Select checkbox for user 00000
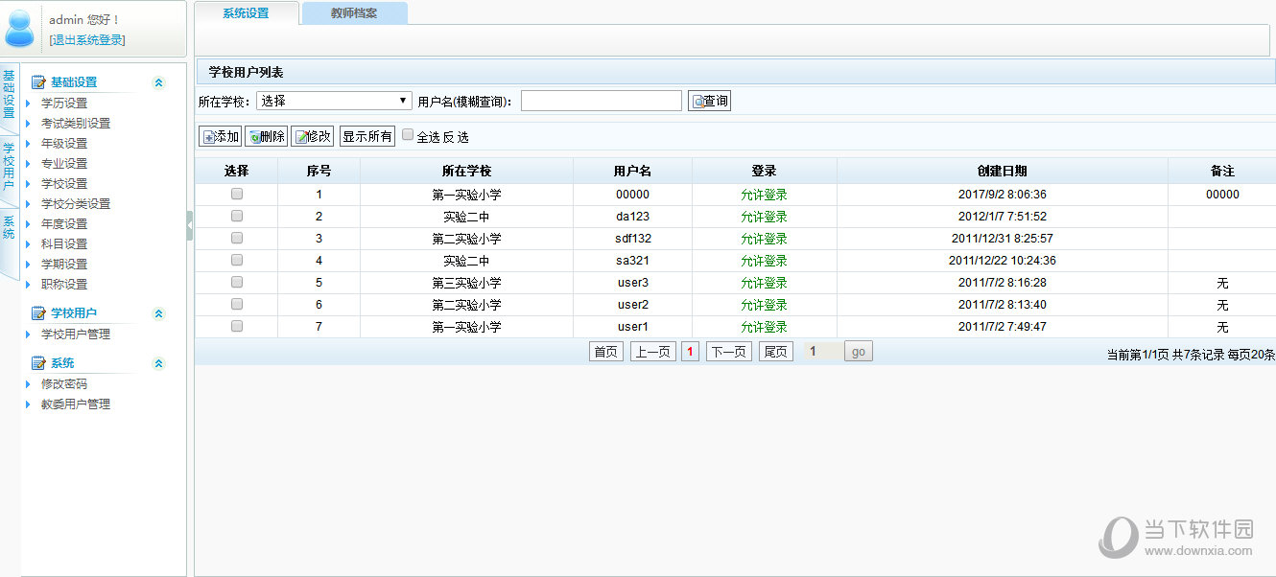This screenshot has width=1276, height=577. (237, 194)
